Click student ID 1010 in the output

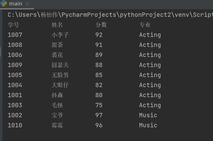15,125
